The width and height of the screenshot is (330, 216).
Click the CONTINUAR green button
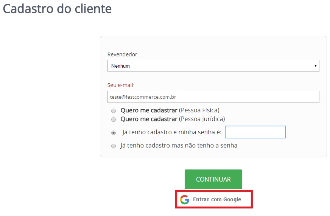213,179
